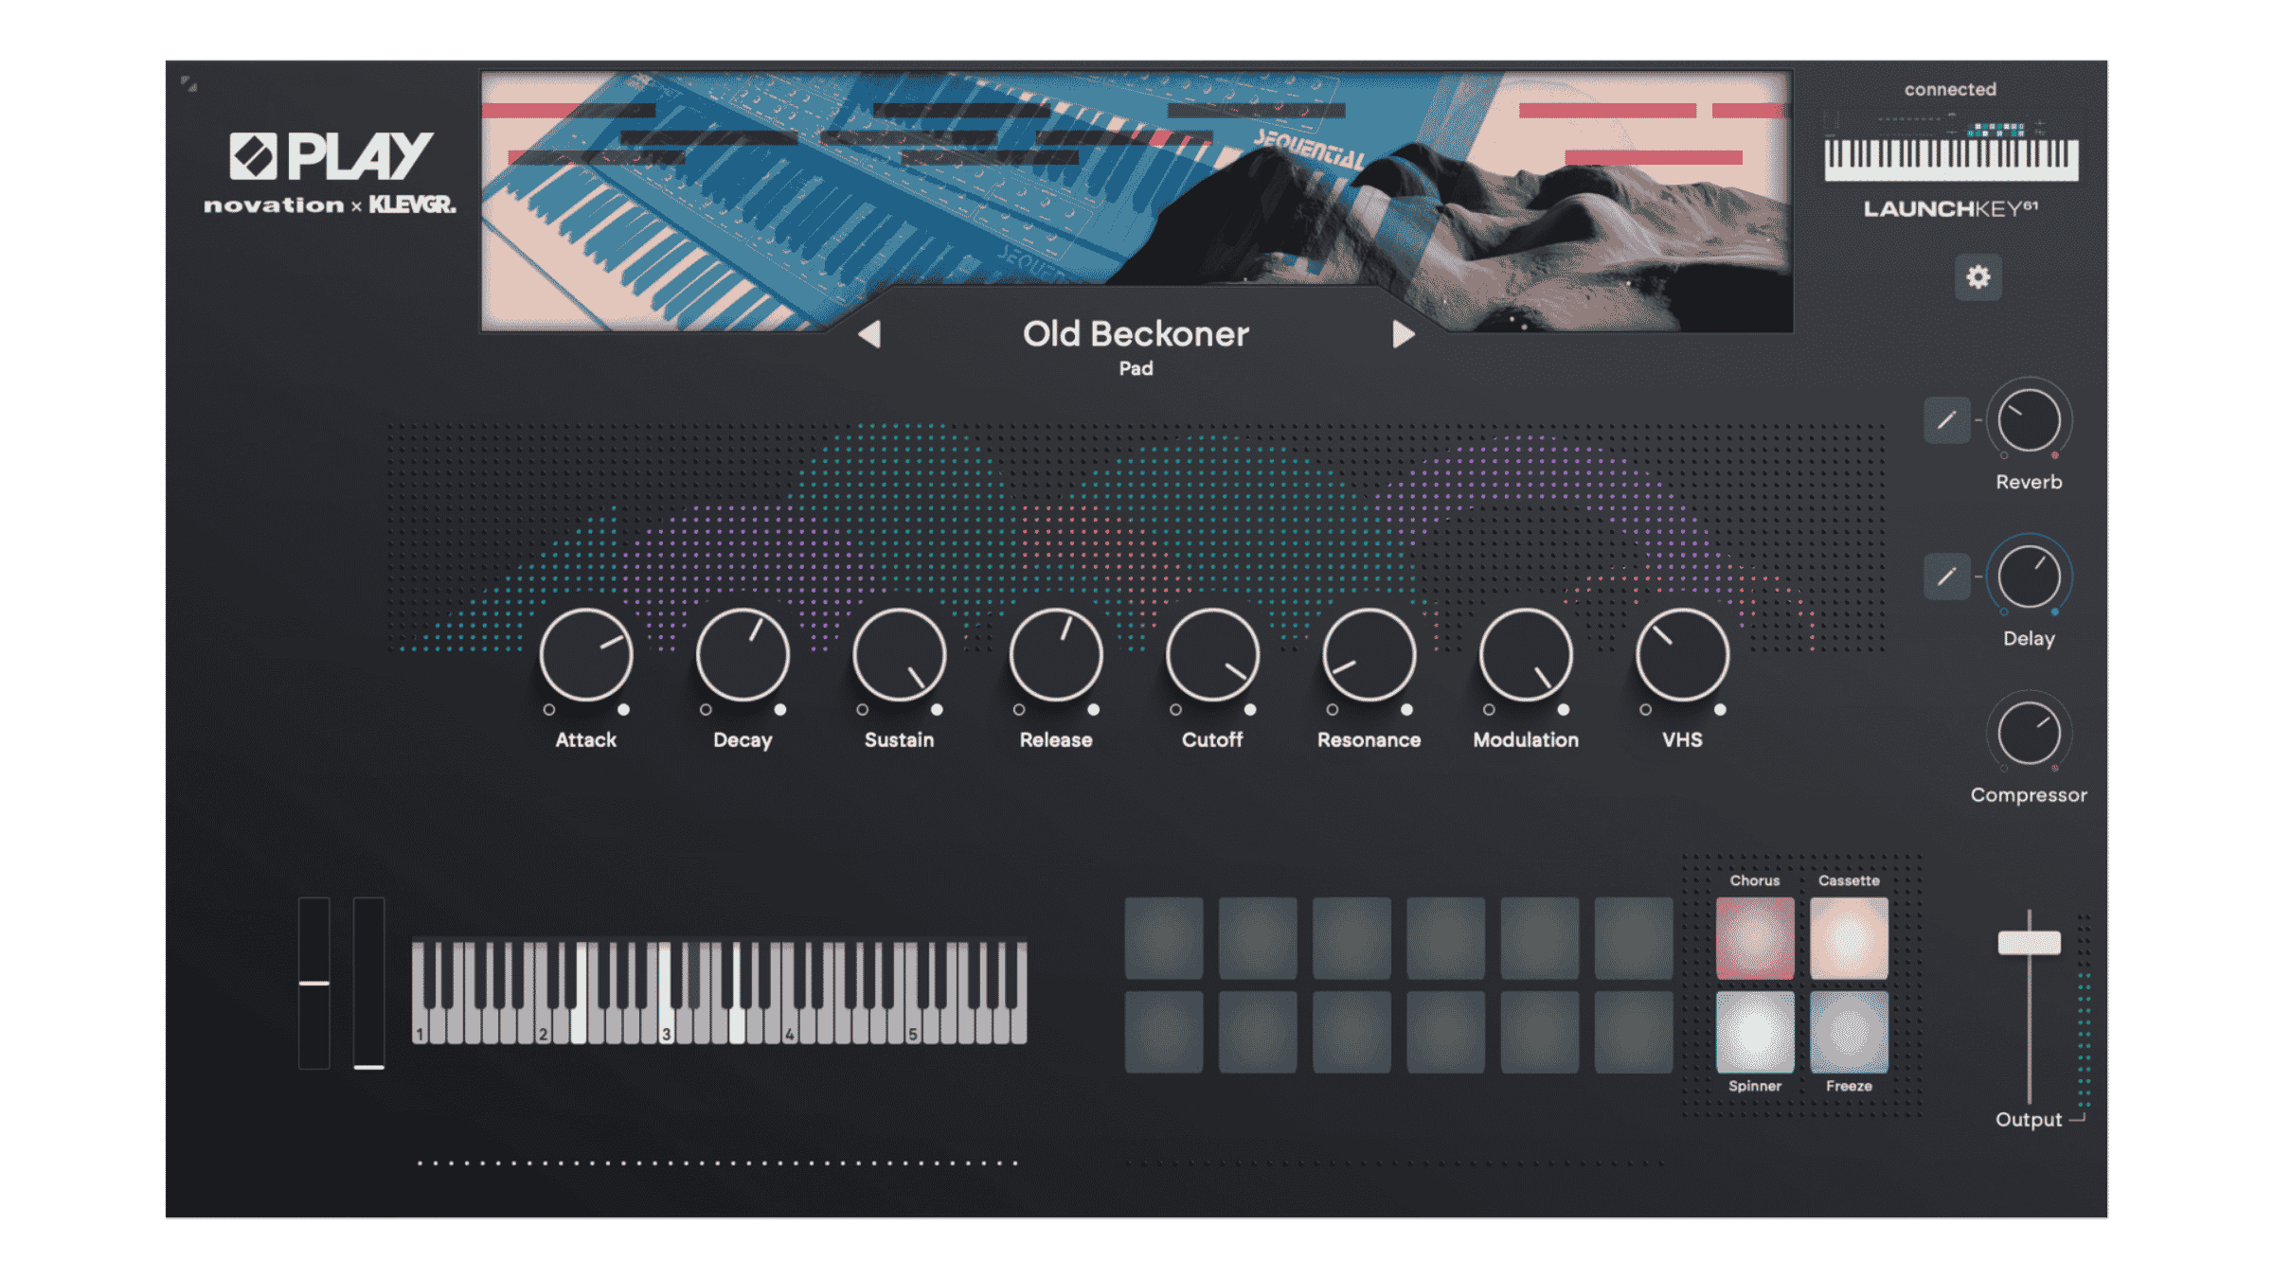Click the Release knob
This screenshot has width=2273, height=1278.
click(1056, 655)
